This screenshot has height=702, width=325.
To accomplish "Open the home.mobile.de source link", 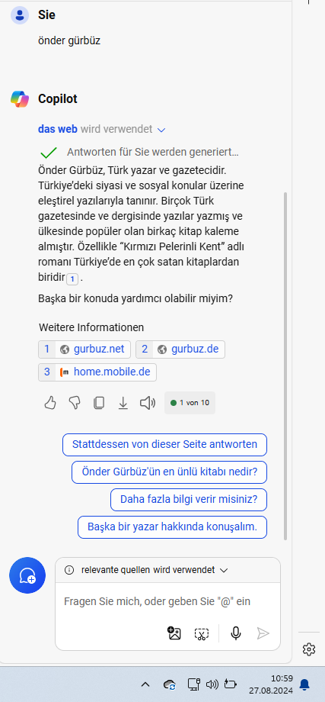I will tap(97, 372).
